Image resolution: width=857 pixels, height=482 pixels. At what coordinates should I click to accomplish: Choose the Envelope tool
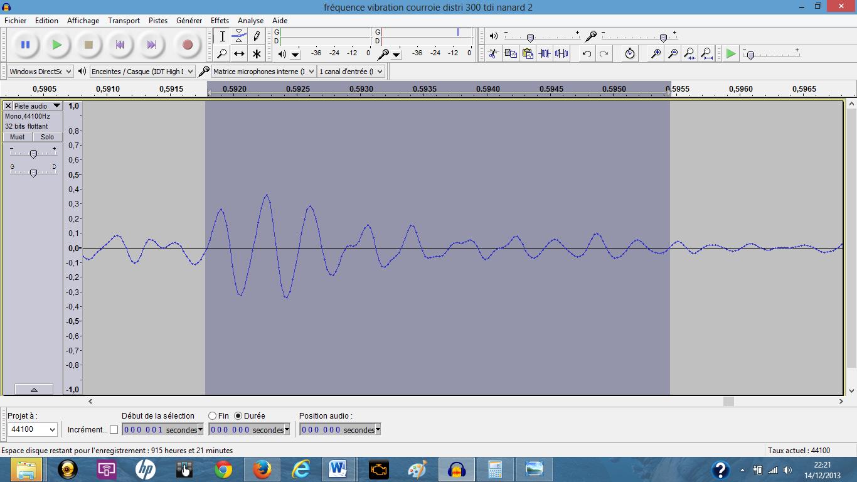click(239, 36)
